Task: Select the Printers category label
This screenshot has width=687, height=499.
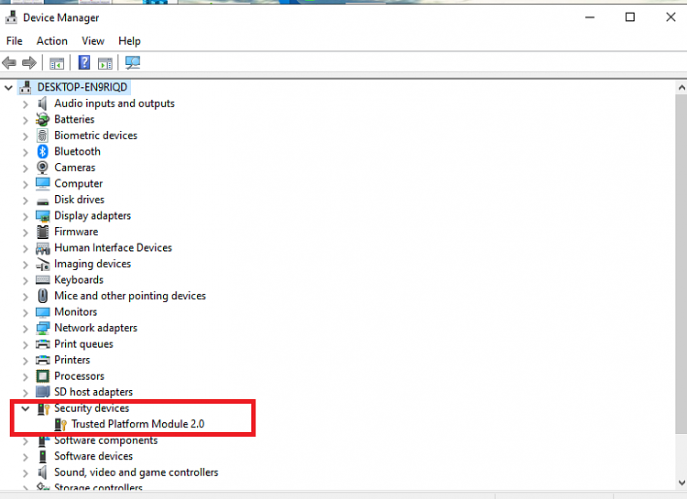Action: click(72, 360)
